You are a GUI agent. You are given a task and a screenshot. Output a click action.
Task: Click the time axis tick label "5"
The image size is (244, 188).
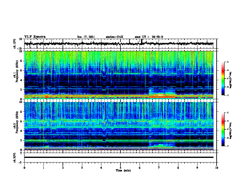(120, 168)
